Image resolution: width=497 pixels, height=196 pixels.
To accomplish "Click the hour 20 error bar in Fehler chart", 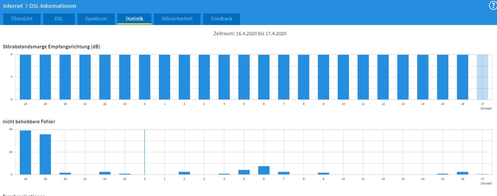I will tap(65, 173).
